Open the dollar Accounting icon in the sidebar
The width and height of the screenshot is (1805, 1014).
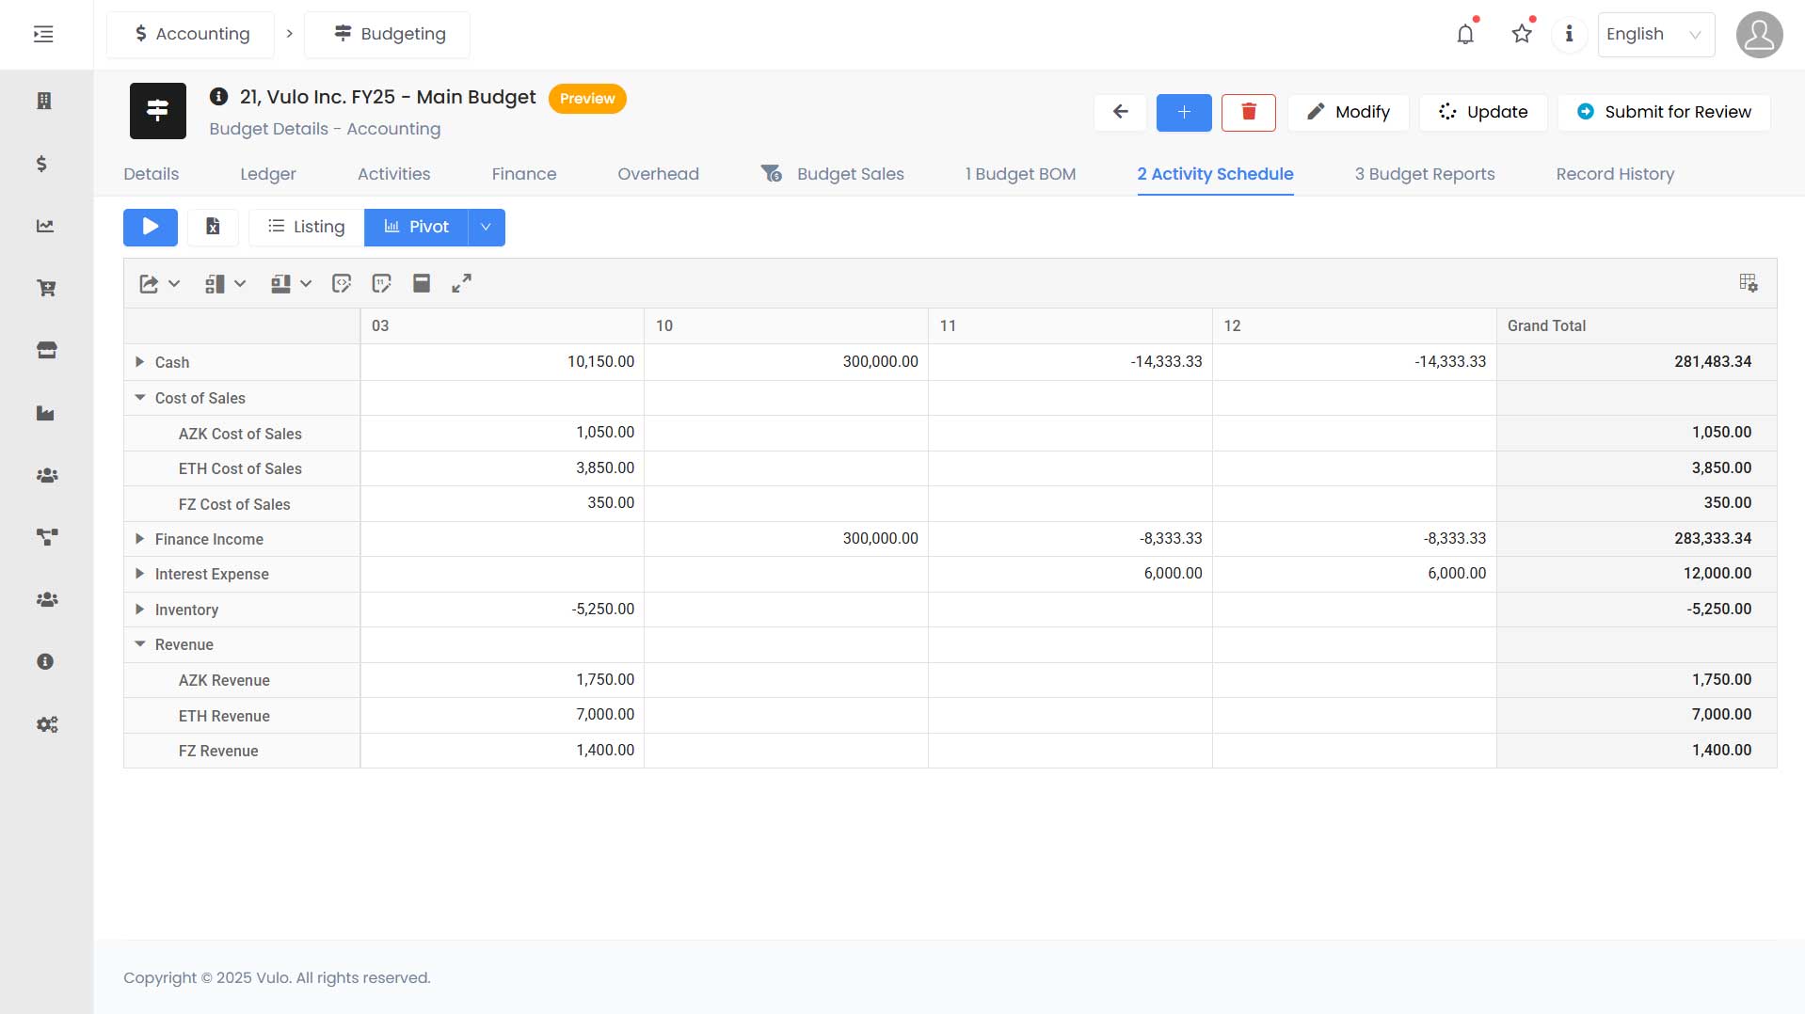[x=41, y=164]
